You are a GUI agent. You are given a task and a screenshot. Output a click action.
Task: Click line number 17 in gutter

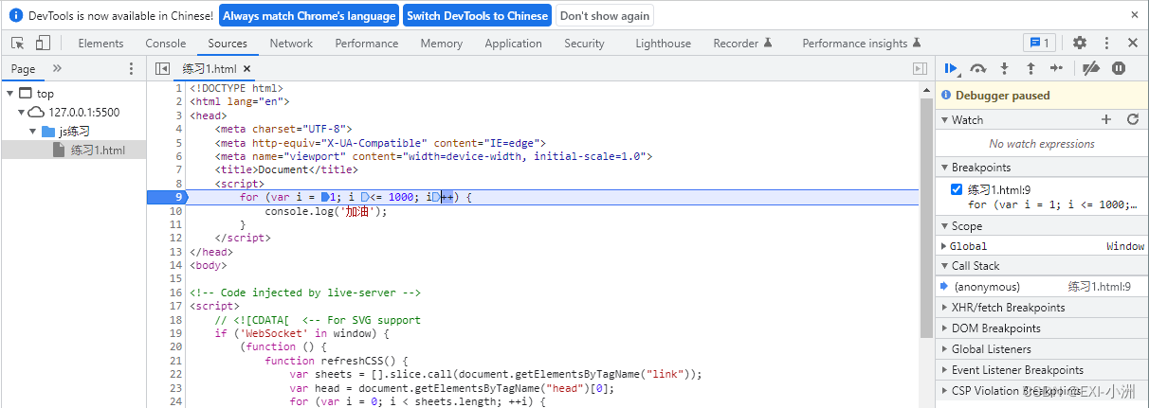coord(175,307)
